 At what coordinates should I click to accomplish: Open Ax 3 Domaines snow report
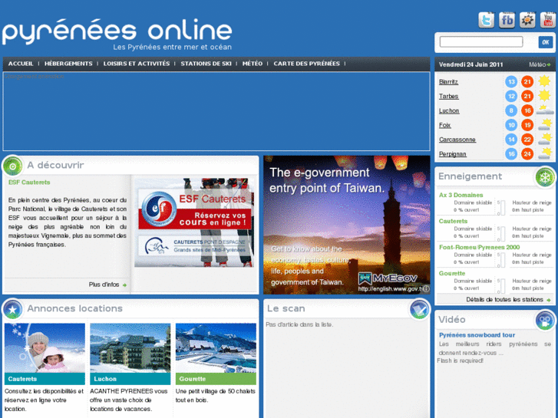(461, 195)
